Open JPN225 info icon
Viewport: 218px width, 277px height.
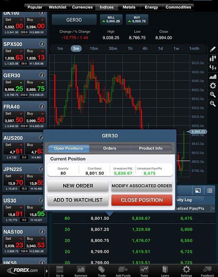click(42, 169)
